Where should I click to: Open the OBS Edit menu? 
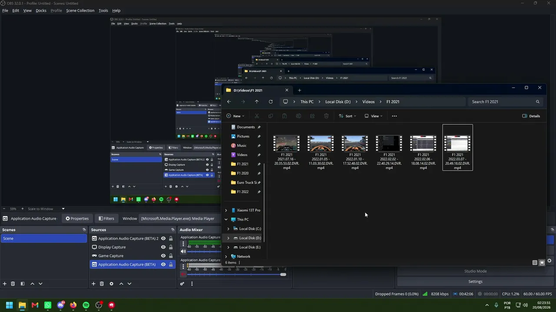(16, 10)
